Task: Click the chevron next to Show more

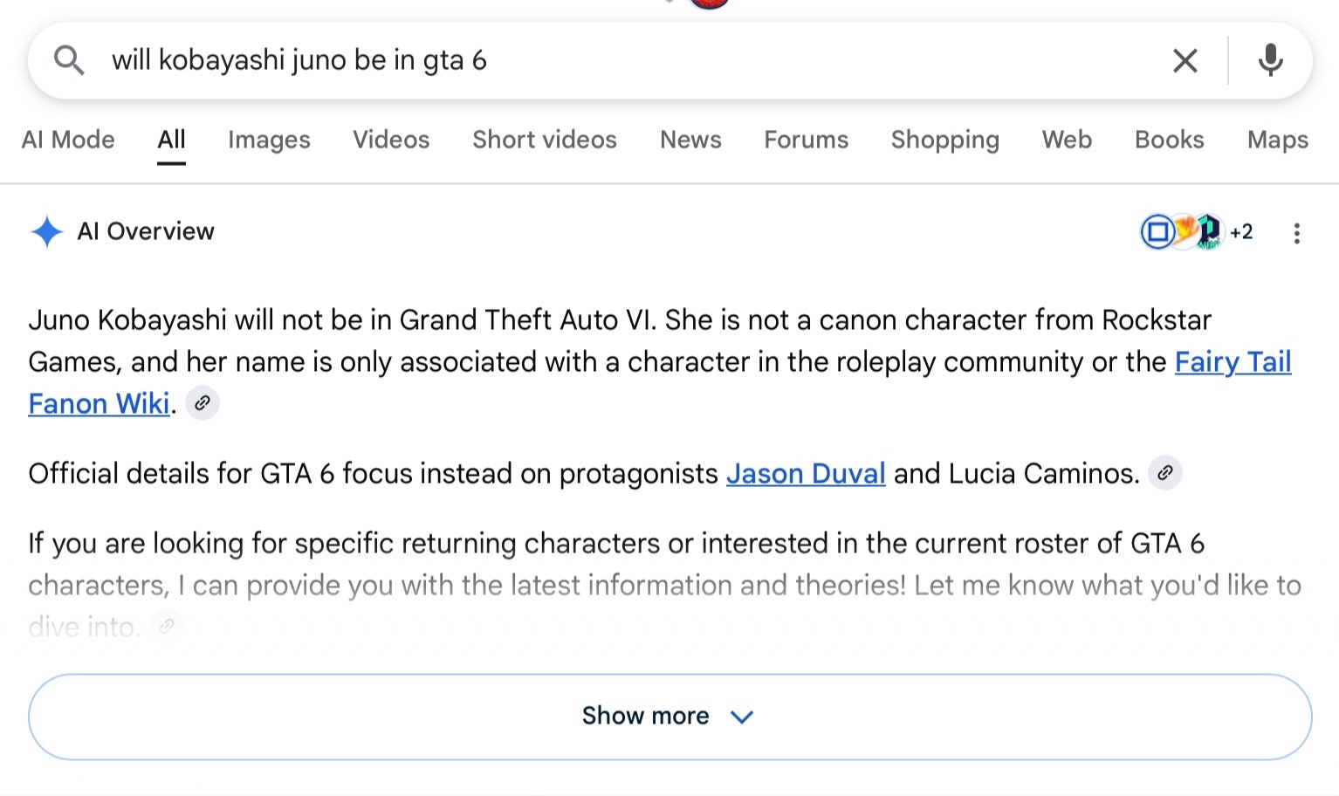Action: point(742,717)
